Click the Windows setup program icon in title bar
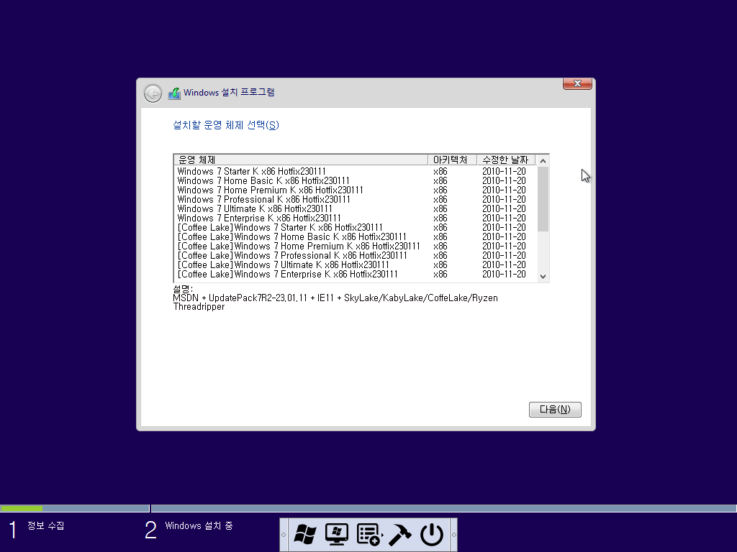737x552 pixels. (x=174, y=93)
